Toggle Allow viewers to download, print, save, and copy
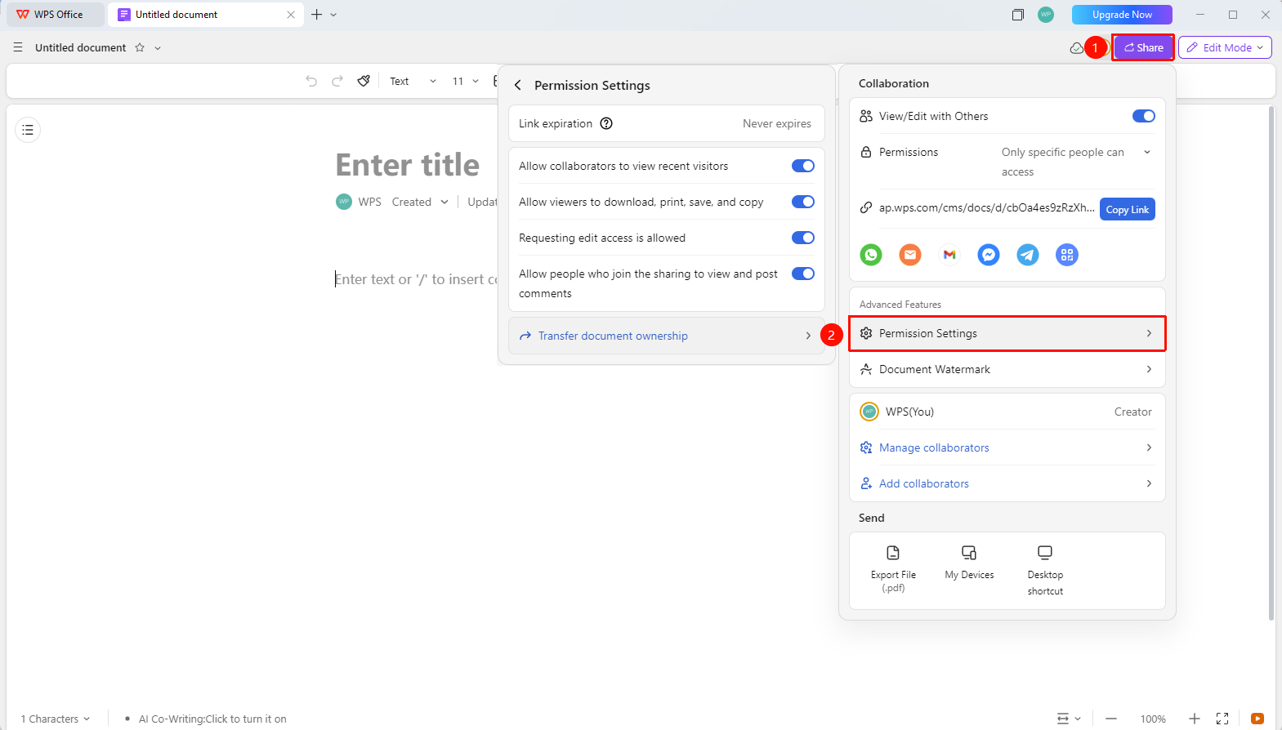 pyautogui.click(x=803, y=202)
